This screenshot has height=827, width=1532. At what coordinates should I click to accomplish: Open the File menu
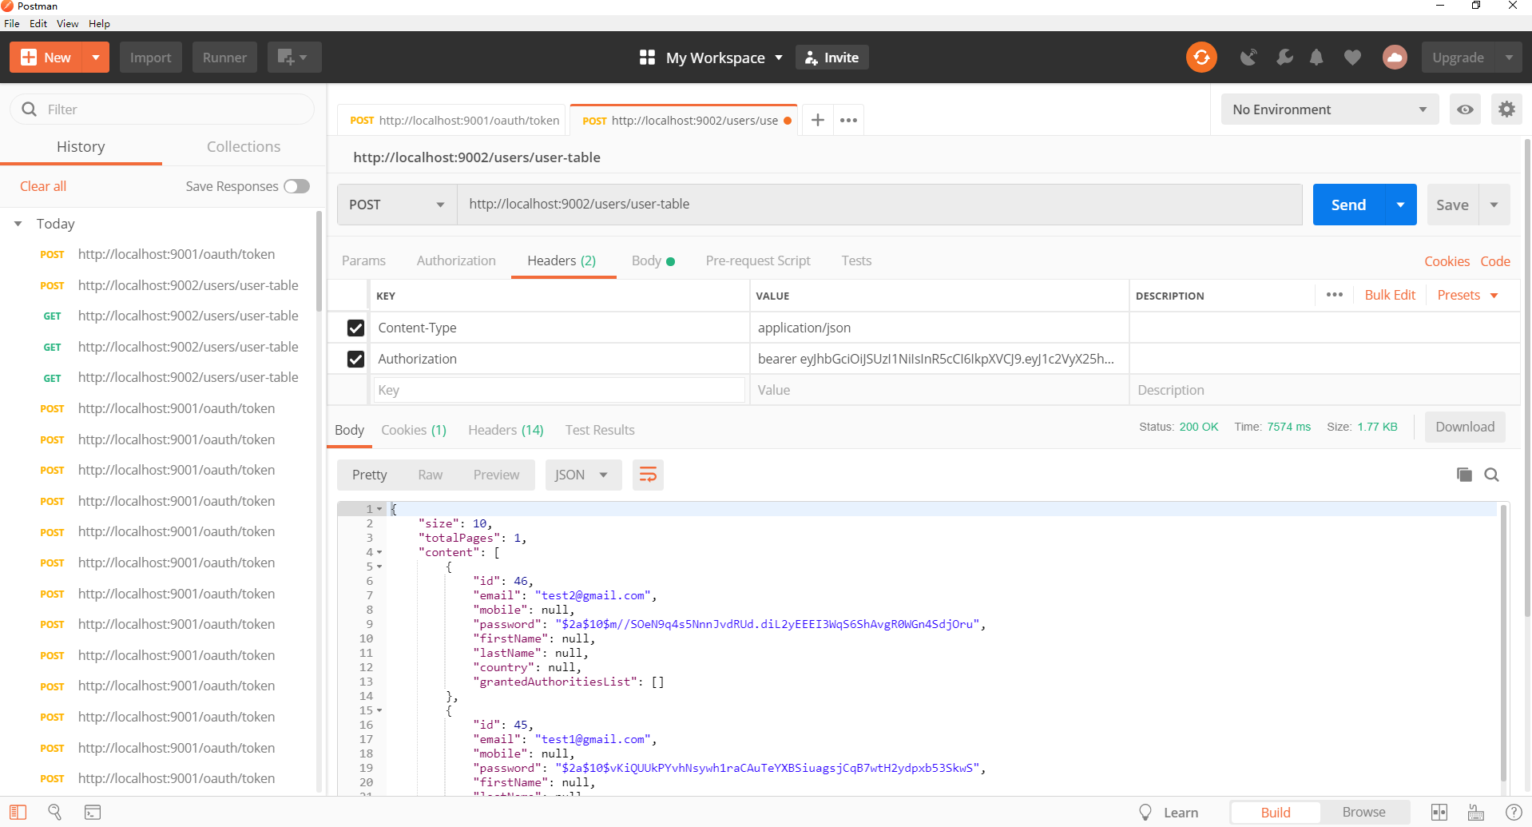[x=12, y=23]
